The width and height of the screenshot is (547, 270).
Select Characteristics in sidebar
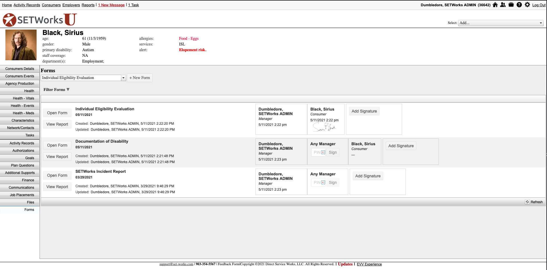pos(20,121)
